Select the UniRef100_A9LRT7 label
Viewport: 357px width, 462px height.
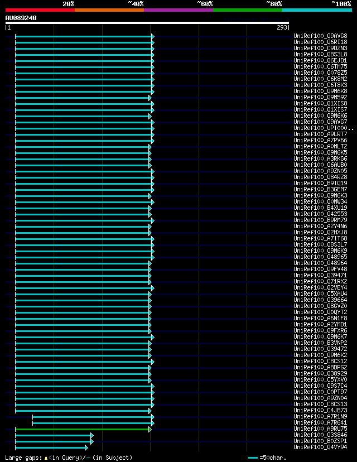[321, 134]
